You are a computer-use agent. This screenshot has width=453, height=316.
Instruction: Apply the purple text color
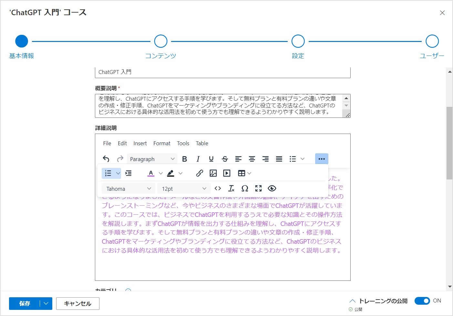point(151,173)
